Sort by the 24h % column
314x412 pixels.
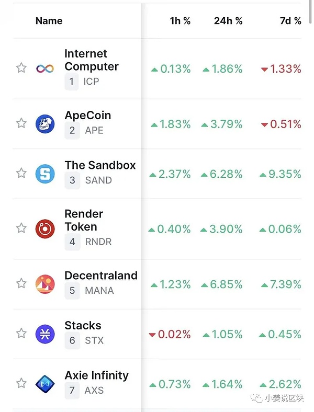tap(228, 21)
